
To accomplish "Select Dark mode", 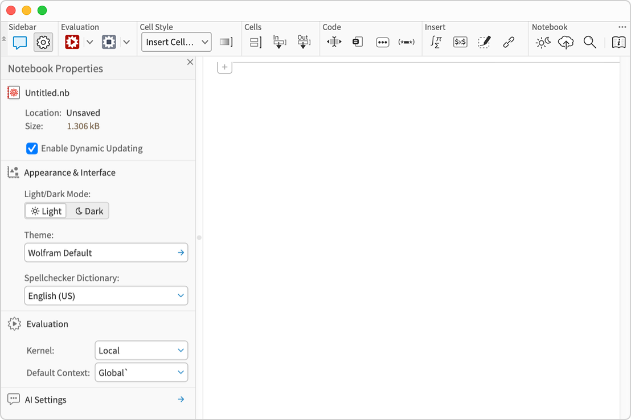I will (88, 211).
